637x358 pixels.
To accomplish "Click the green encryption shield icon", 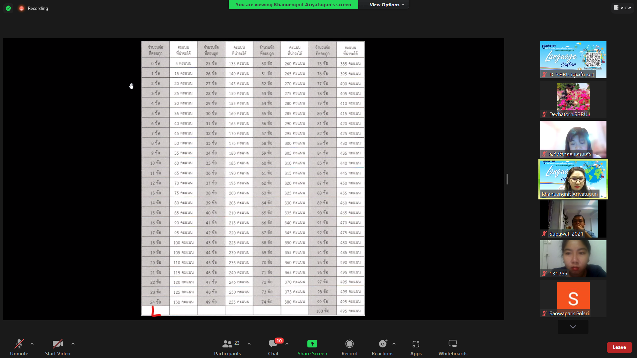I will pos(8,8).
